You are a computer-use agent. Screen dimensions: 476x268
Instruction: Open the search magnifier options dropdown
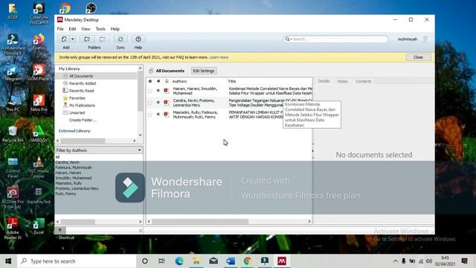288,39
